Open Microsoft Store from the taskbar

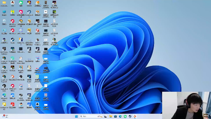[x=115, y=116]
